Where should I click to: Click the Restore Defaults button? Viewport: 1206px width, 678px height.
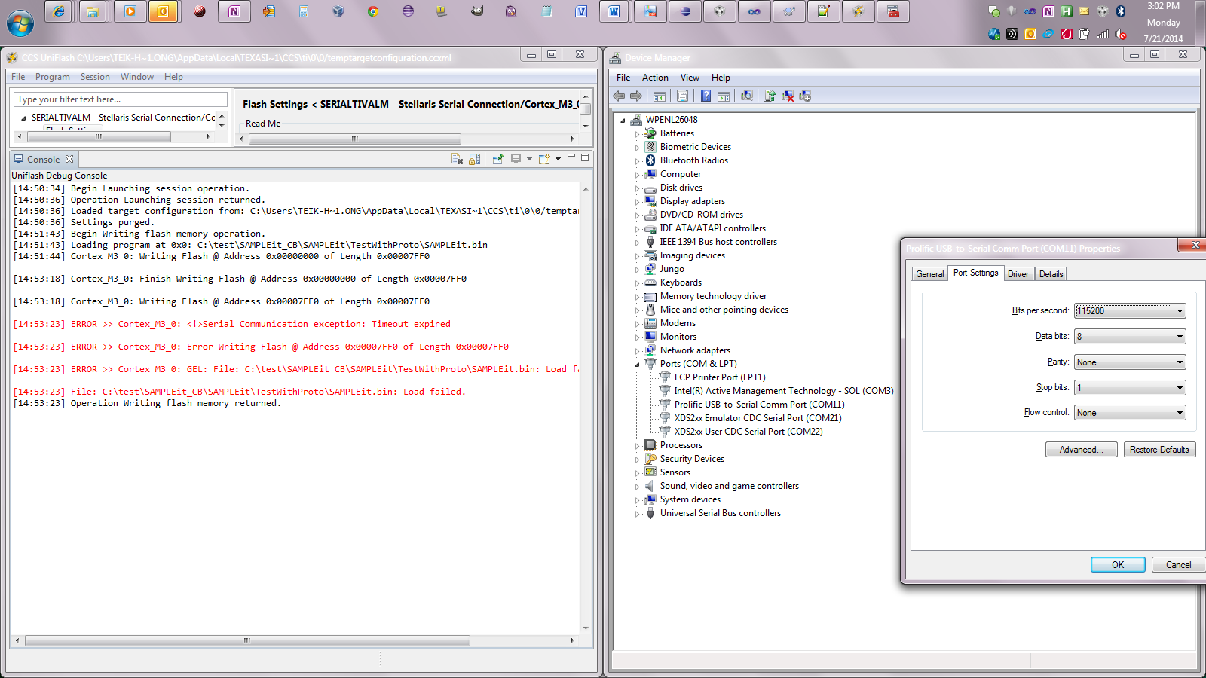pyautogui.click(x=1159, y=450)
